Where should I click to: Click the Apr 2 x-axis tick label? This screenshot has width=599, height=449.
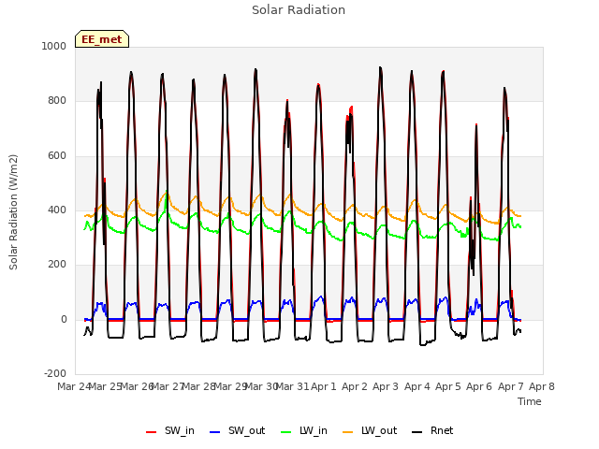tap(355, 386)
